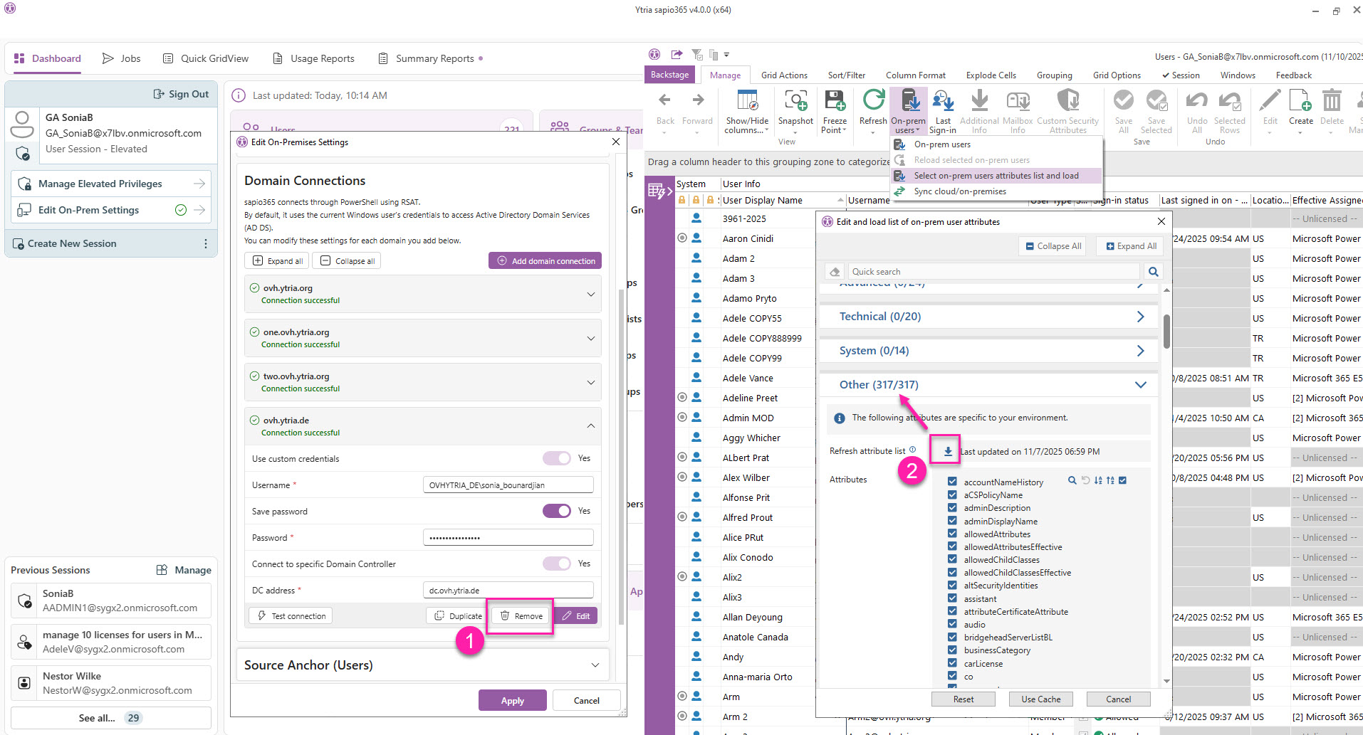Switch to the Usage Reports tab
The image size is (1363, 735).
[x=313, y=58]
